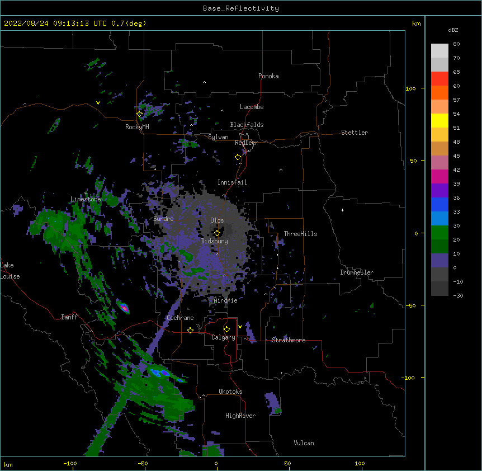Click the Lacombe town label
Image resolution: width=482 pixels, height=471 pixels.
click(x=252, y=107)
